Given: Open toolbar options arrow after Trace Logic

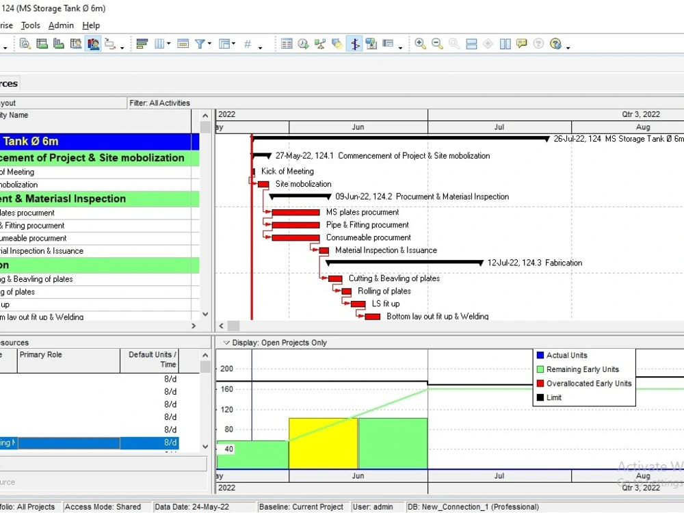Looking at the screenshot, I should pos(122,47).
